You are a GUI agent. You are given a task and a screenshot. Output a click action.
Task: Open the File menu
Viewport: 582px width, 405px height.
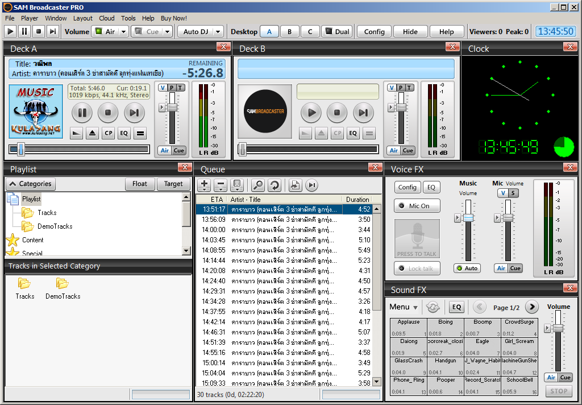coord(10,18)
